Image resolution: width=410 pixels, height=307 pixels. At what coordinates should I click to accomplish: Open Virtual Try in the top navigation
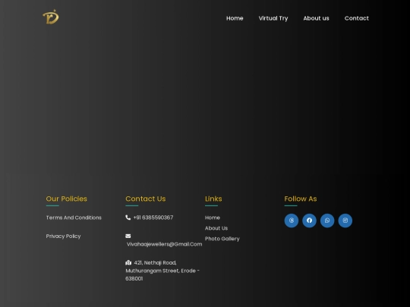pyautogui.click(x=273, y=18)
